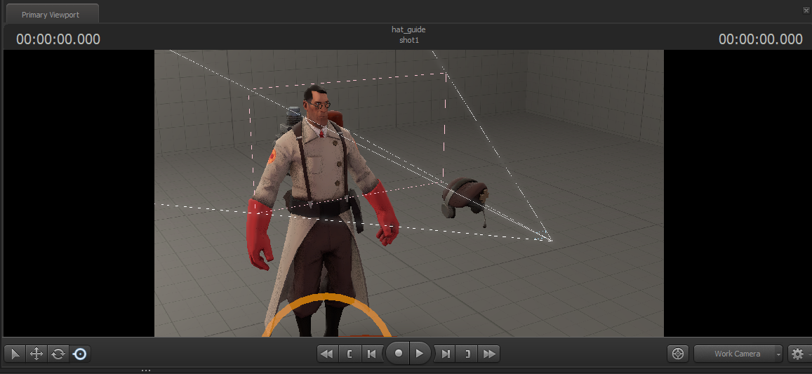The image size is (812, 374).
Task: Play the shot with the play button
Action: [x=420, y=353]
